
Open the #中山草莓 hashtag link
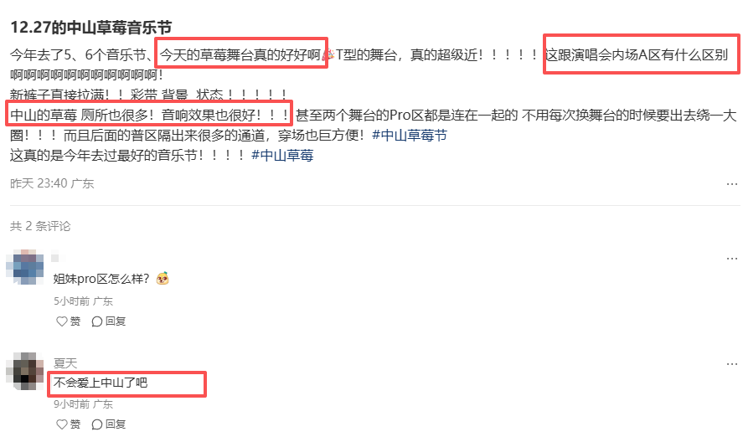click(x=282, y=156)
